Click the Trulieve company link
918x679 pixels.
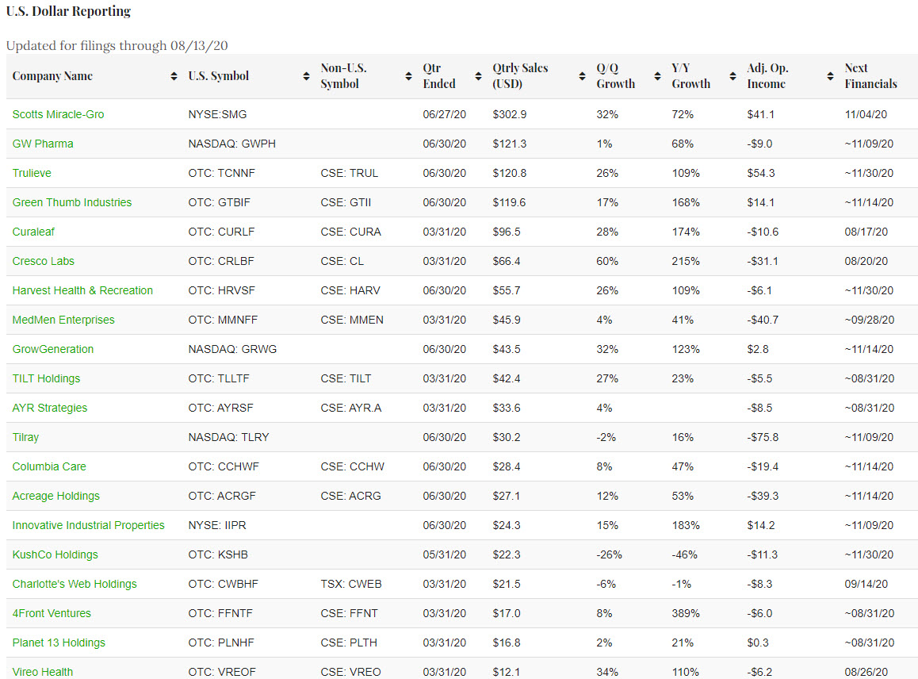point(32,173)
